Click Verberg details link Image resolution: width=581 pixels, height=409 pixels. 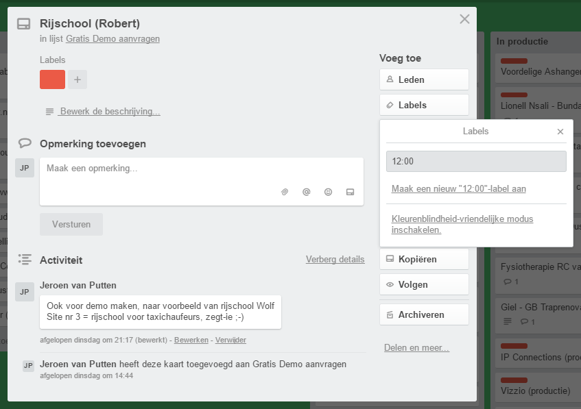click(x=335, y=260)
